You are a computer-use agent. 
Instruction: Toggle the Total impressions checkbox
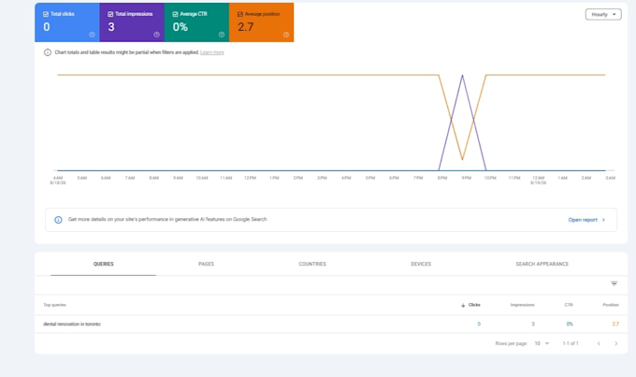tap(110, 14)
